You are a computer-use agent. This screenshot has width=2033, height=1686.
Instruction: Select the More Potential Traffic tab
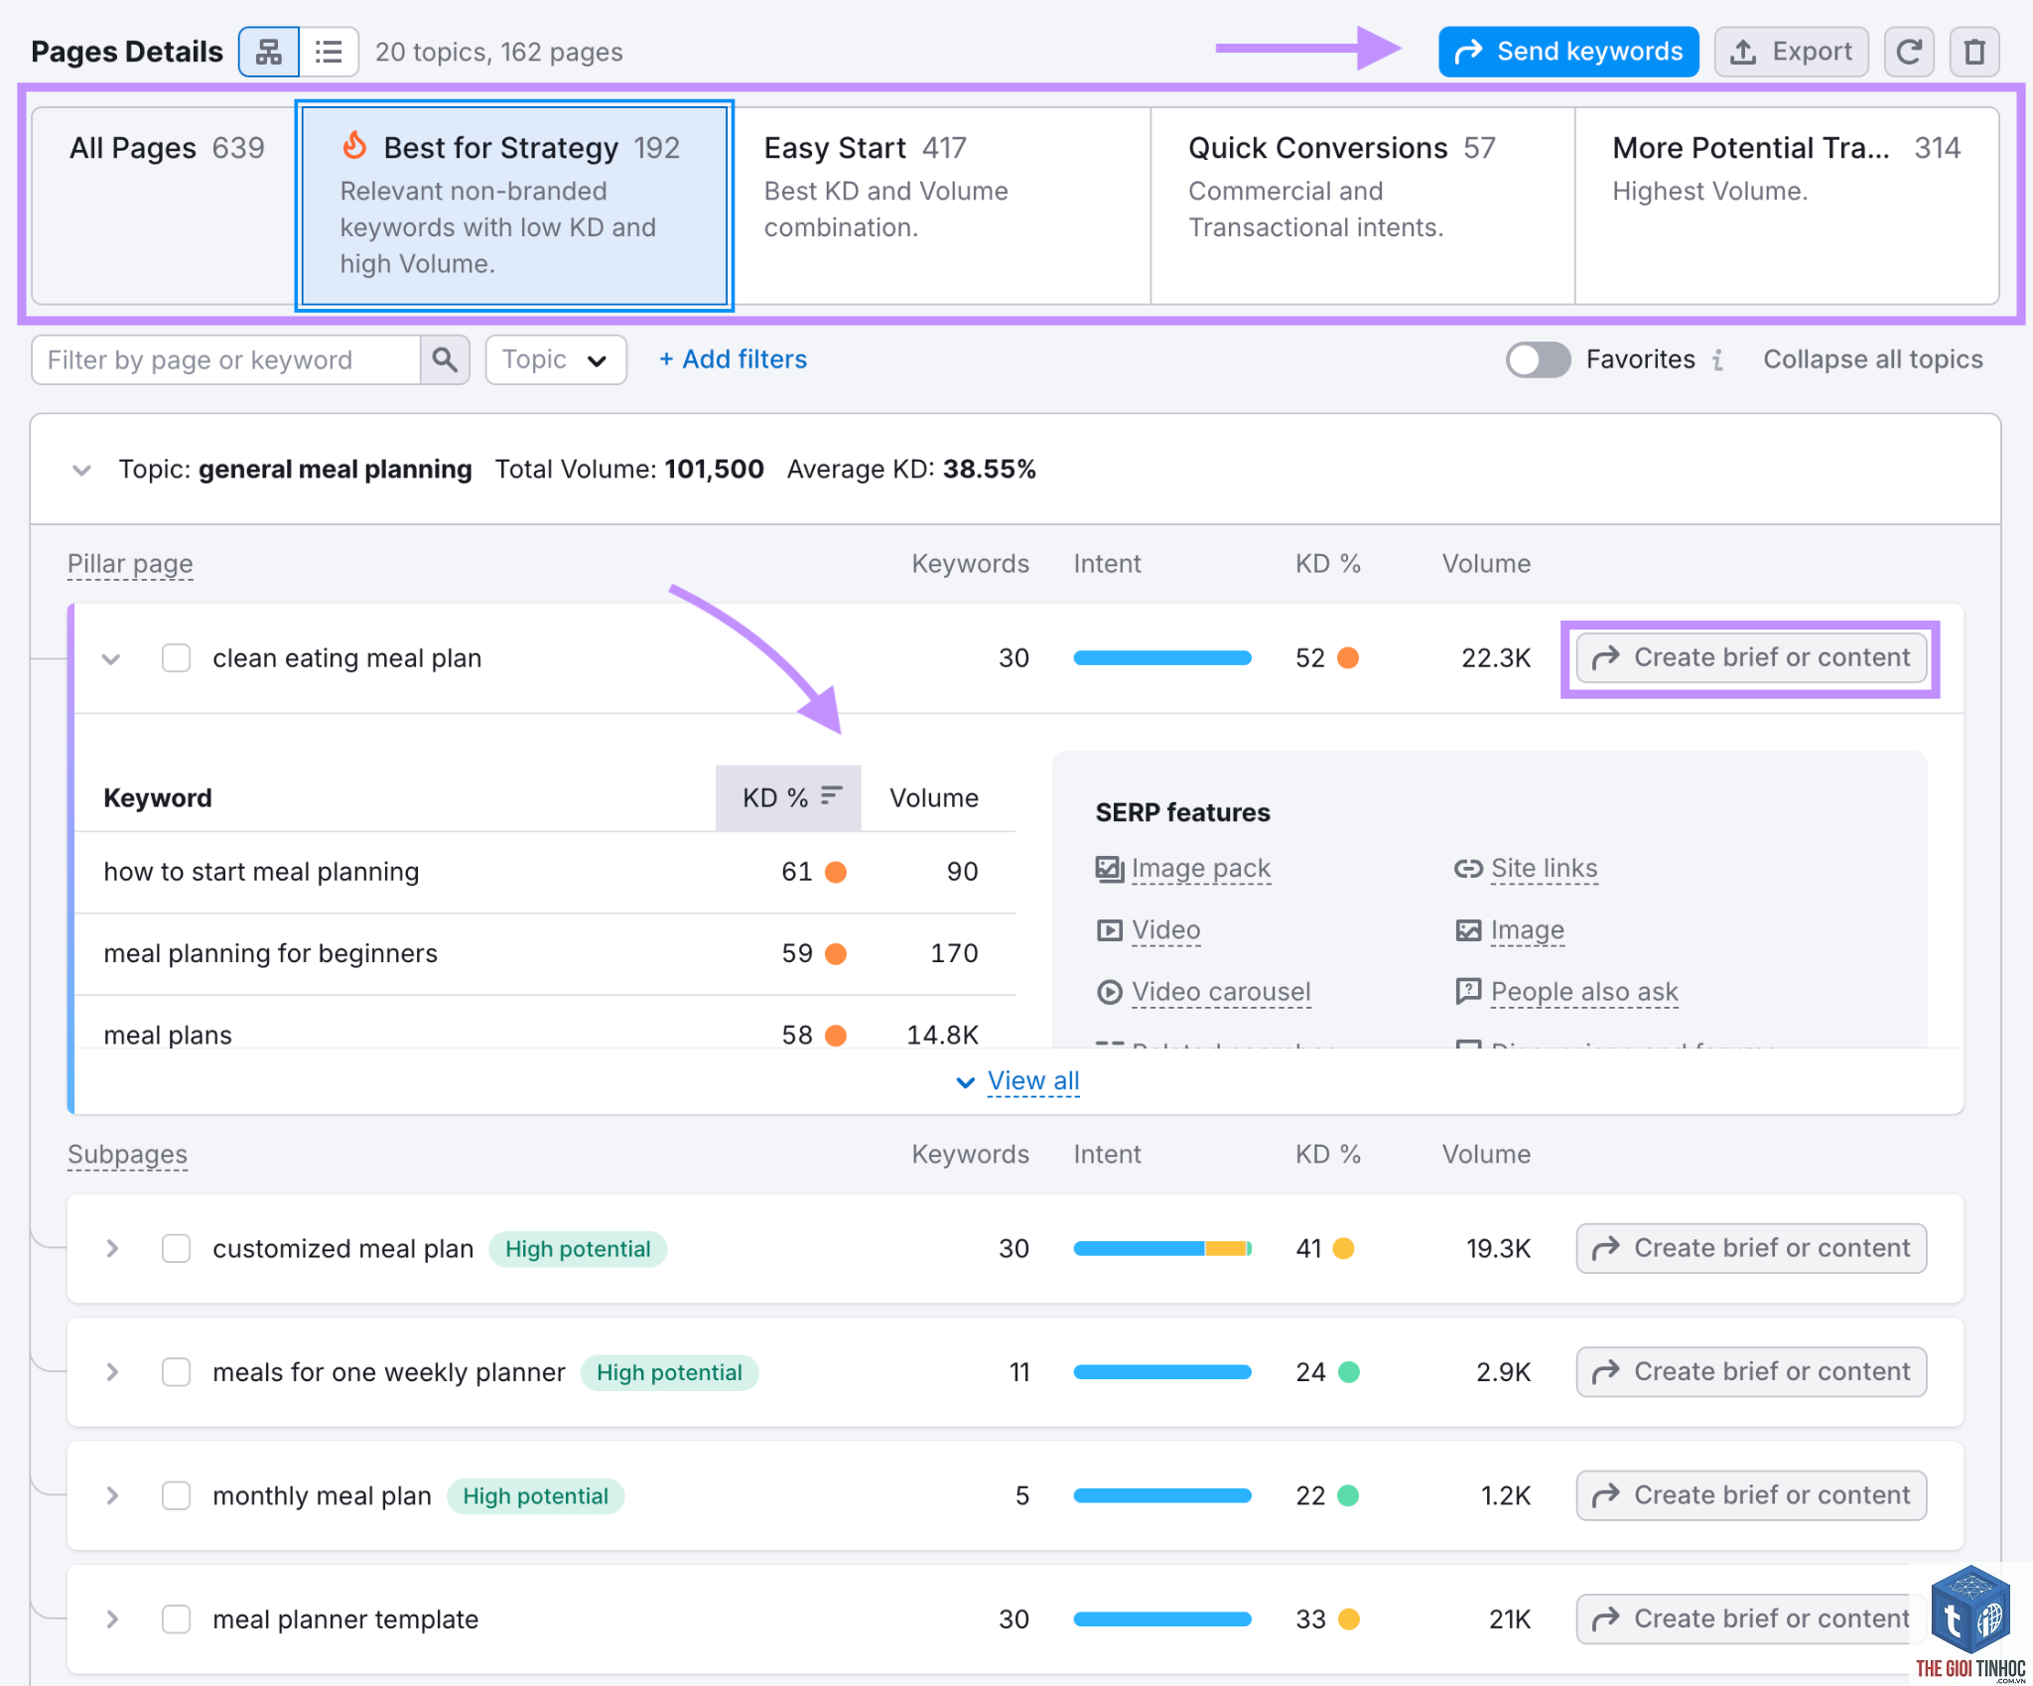coord(1786,206)
